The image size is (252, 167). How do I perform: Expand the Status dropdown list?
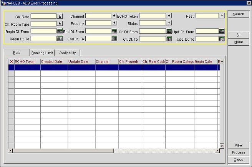point(169,23)
